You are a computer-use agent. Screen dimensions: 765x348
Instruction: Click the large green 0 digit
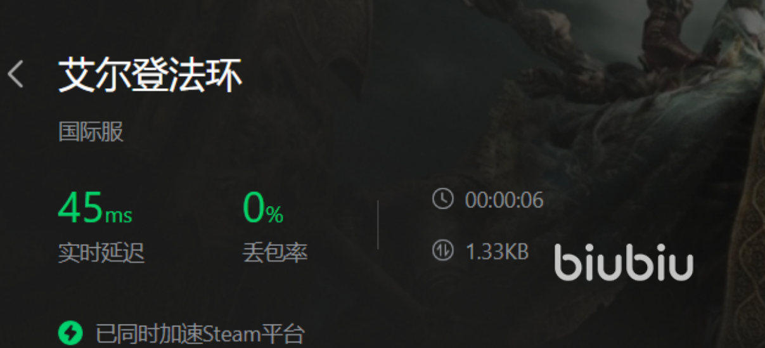(x=254, y=207)
